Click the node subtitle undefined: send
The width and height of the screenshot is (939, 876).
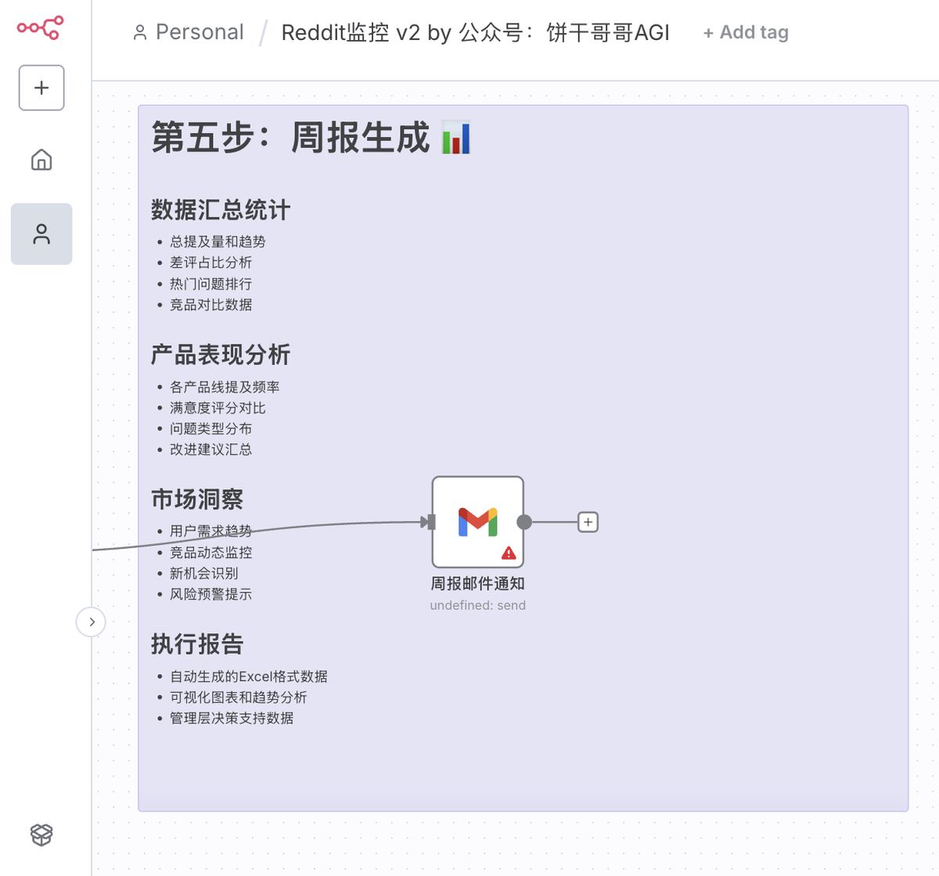pyautogui.click(x=477, y=604)
